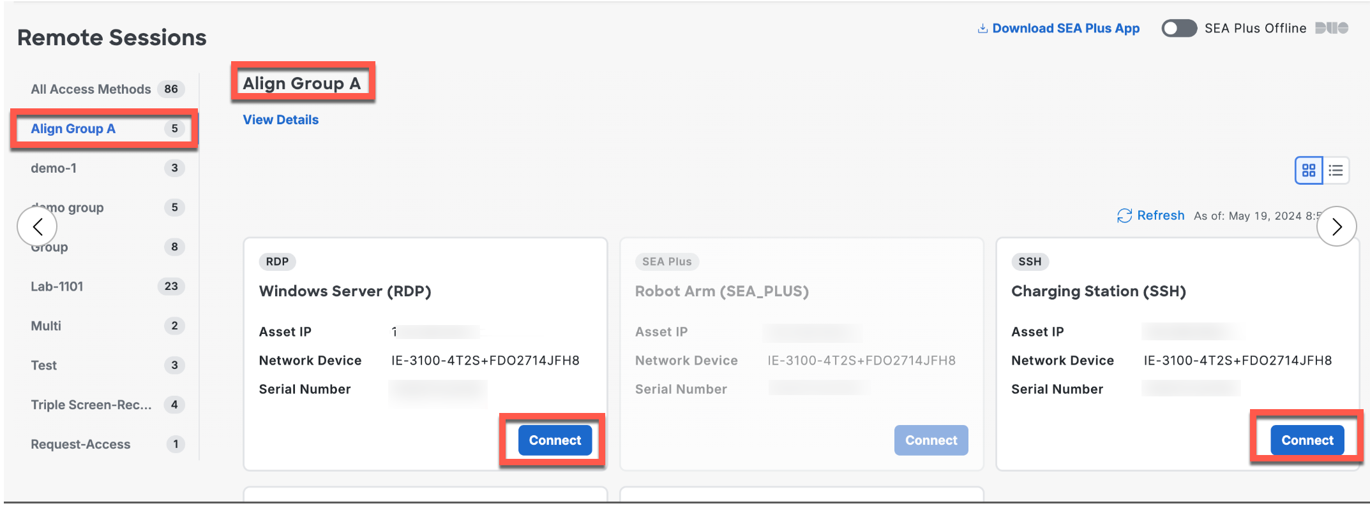Select the Request-Access group
The height and width of the screenshot is (506, 1370).
click(80, 445)
